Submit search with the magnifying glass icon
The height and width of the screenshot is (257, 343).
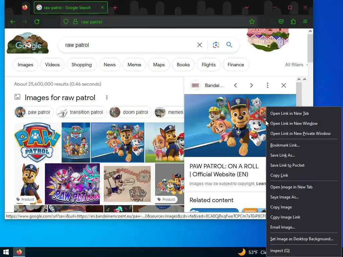229,45
